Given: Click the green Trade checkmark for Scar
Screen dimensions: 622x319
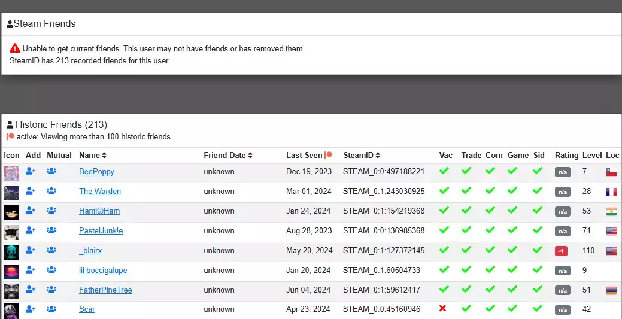Looking at the screenshot, I should pos(466,308).
